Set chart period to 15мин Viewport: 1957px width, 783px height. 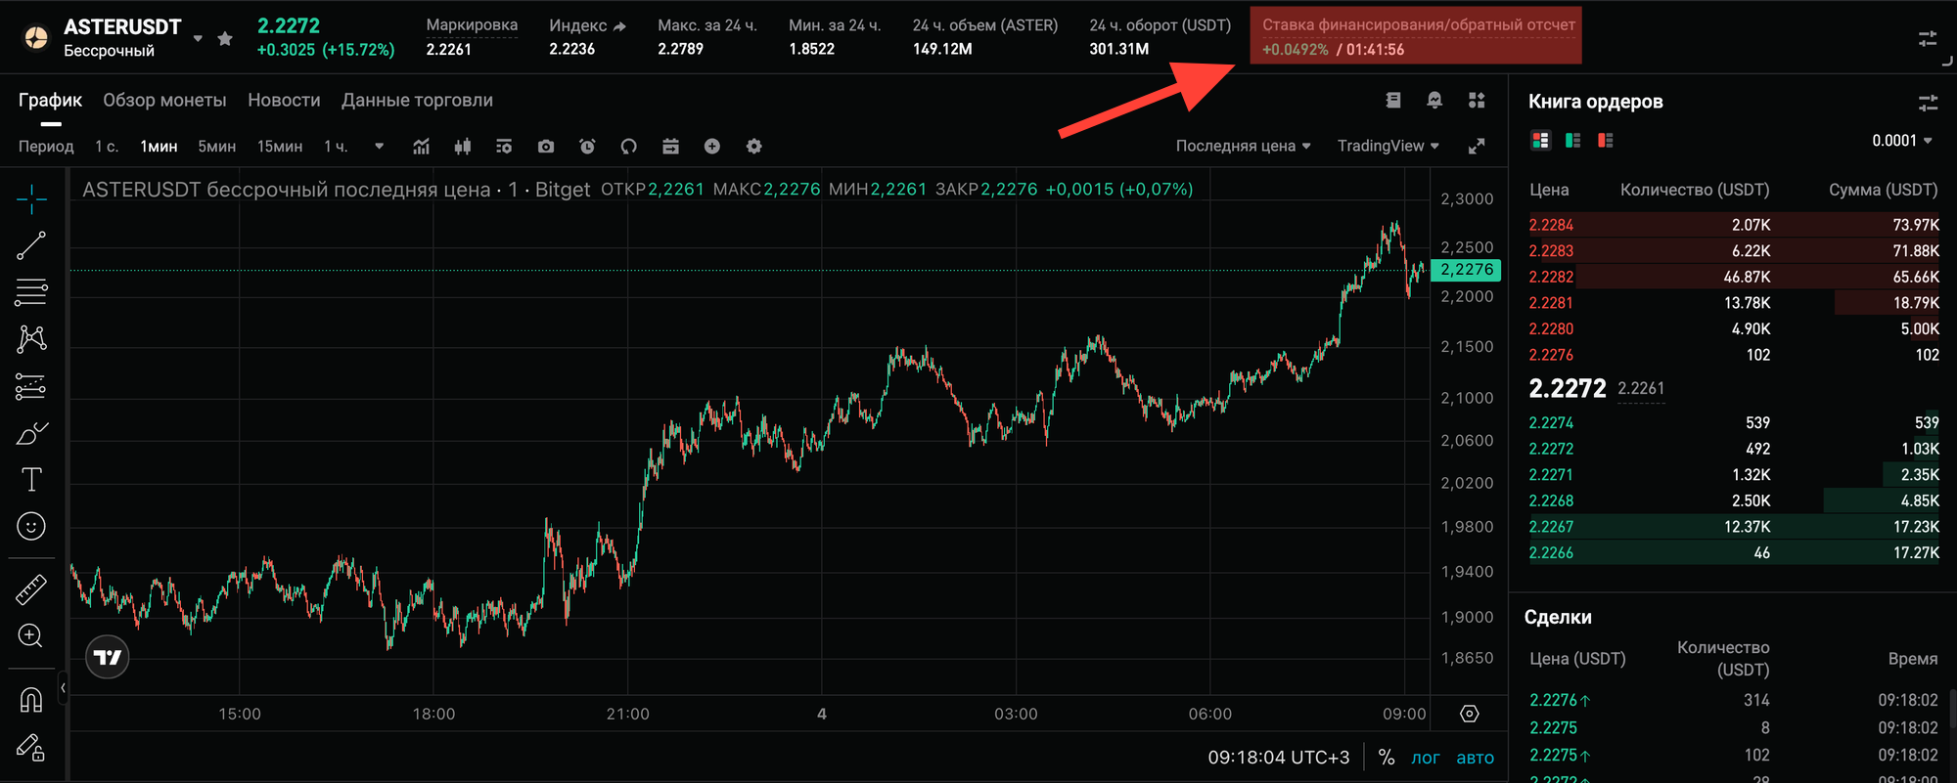pyautogui.click(x=279, y=147)
